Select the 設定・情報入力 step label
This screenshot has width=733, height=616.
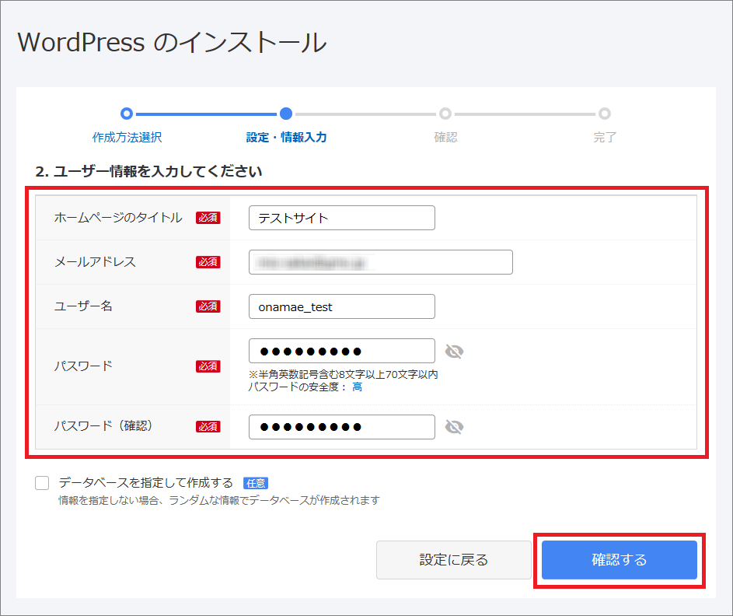click(286, 137)
